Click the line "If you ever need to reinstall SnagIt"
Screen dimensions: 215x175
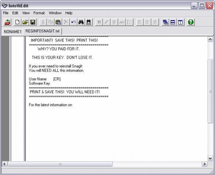point(56,66)
